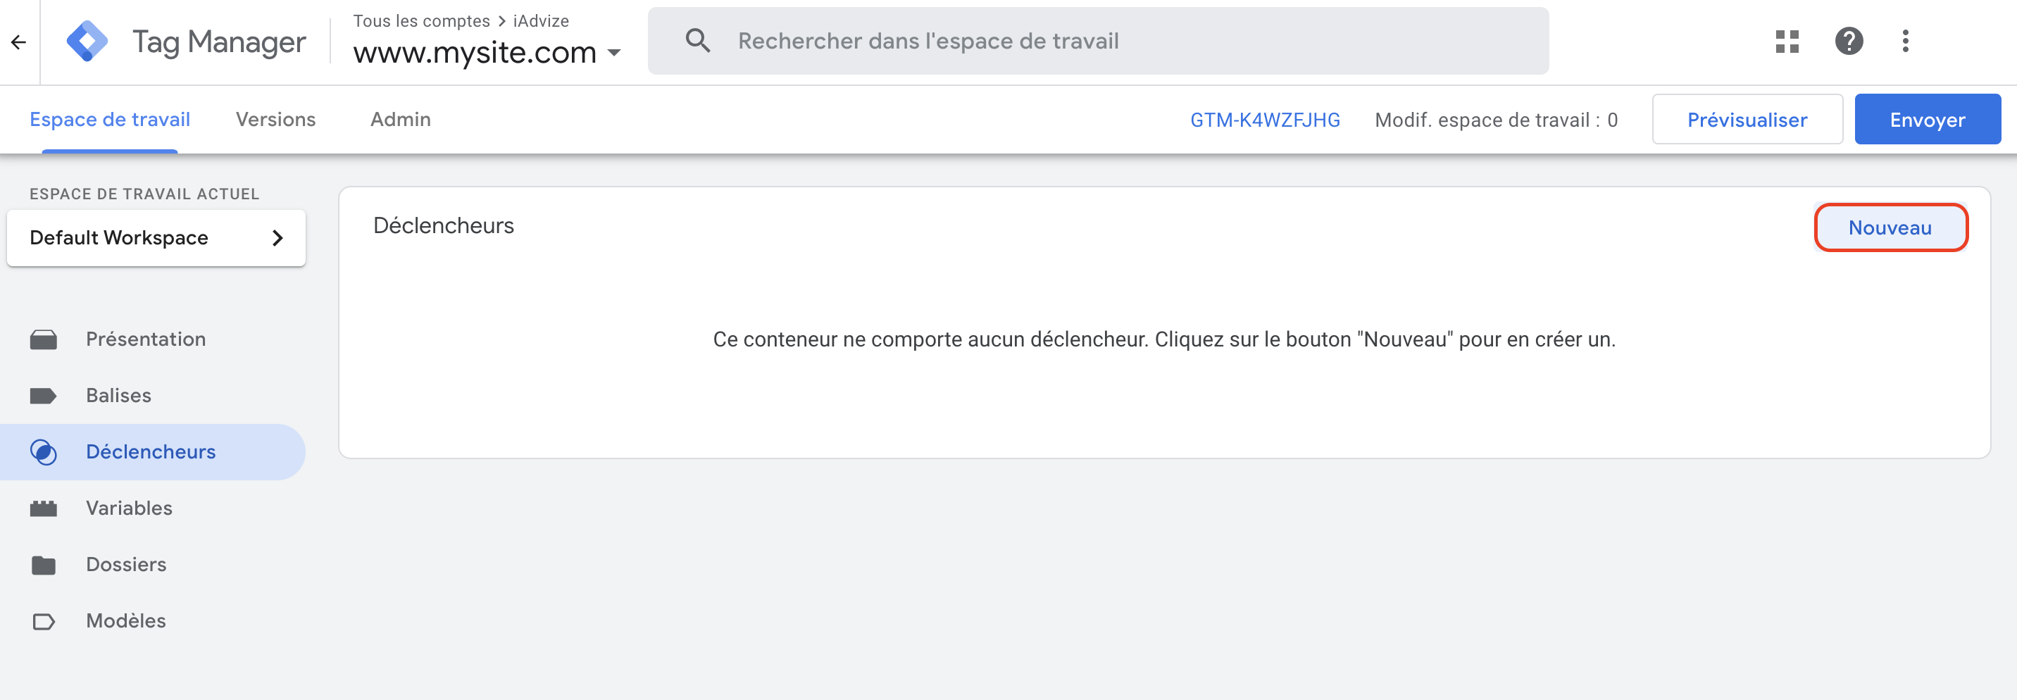Image resolution: width=2017 pixels, height=700 pixels.
Task: Select the Balises sidebar icon
Action: click(44, 395)
